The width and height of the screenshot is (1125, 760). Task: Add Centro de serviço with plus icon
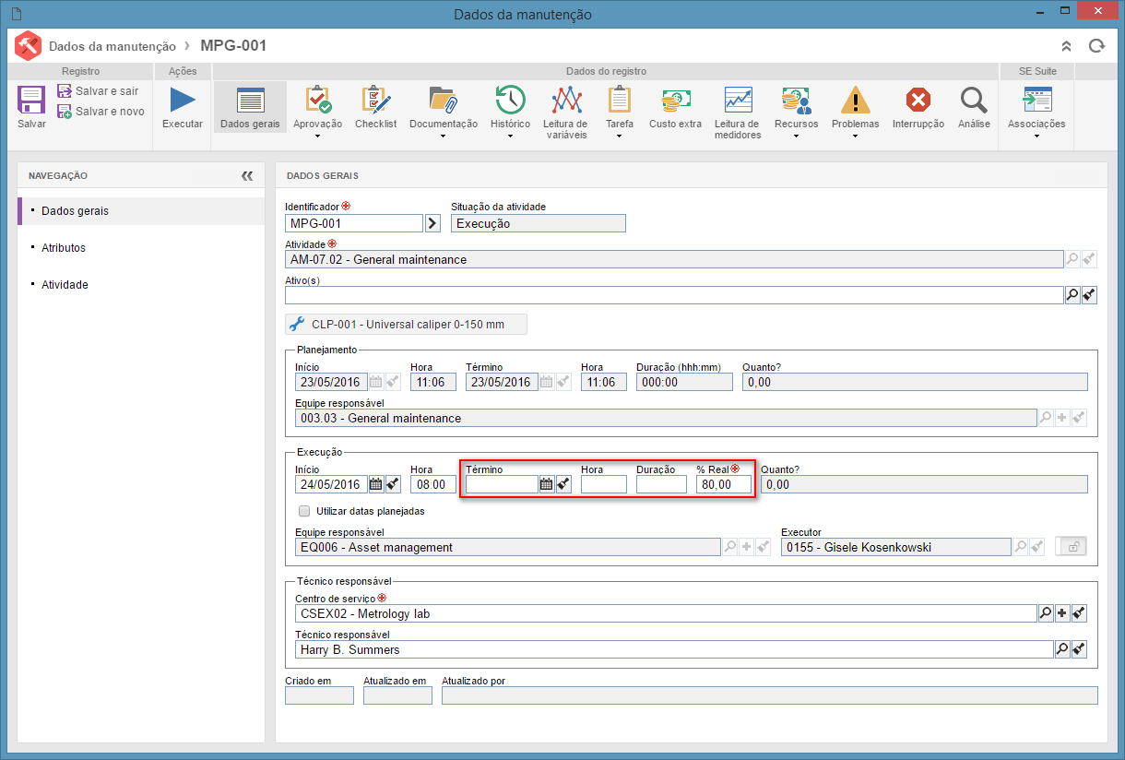click(x=1062, y=612)
